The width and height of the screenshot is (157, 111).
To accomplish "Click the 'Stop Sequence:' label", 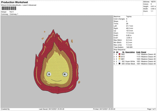I will (x=120, y=49).
